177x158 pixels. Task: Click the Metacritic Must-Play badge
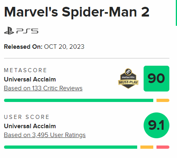click(128, 79)
